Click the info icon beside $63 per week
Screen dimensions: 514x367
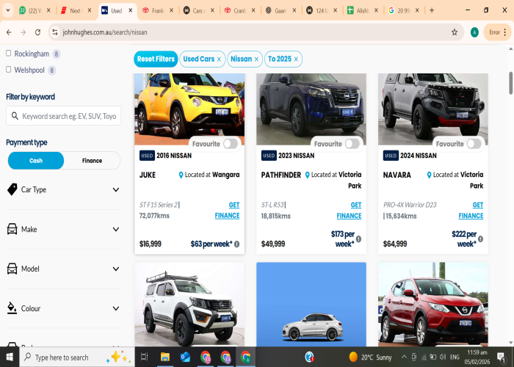point(236,244)
